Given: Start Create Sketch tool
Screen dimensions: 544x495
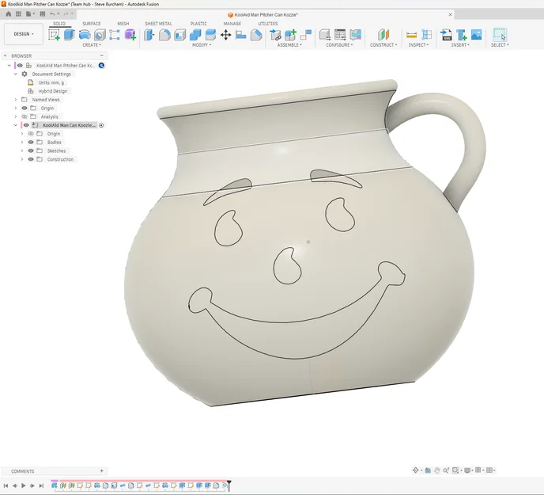Looking at the screenshot, I should tap(54, 35).
